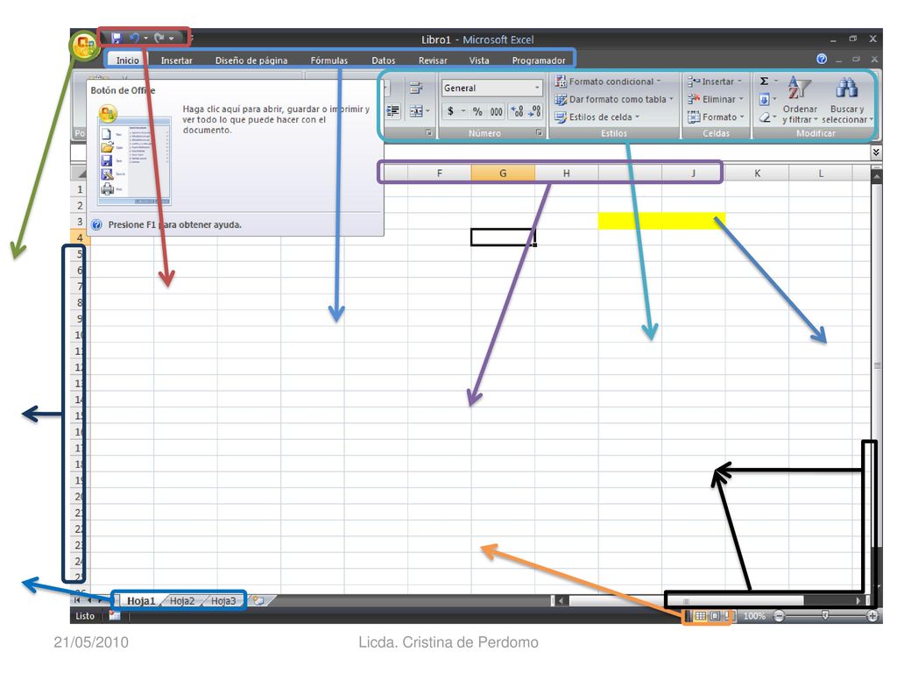Screen dimensions: 897x673
Task: Open Formato condicional menu
Action: 608,81
